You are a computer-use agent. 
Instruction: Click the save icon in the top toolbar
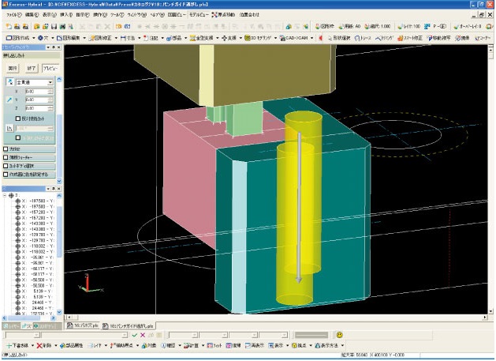click(x=52, y=26)
